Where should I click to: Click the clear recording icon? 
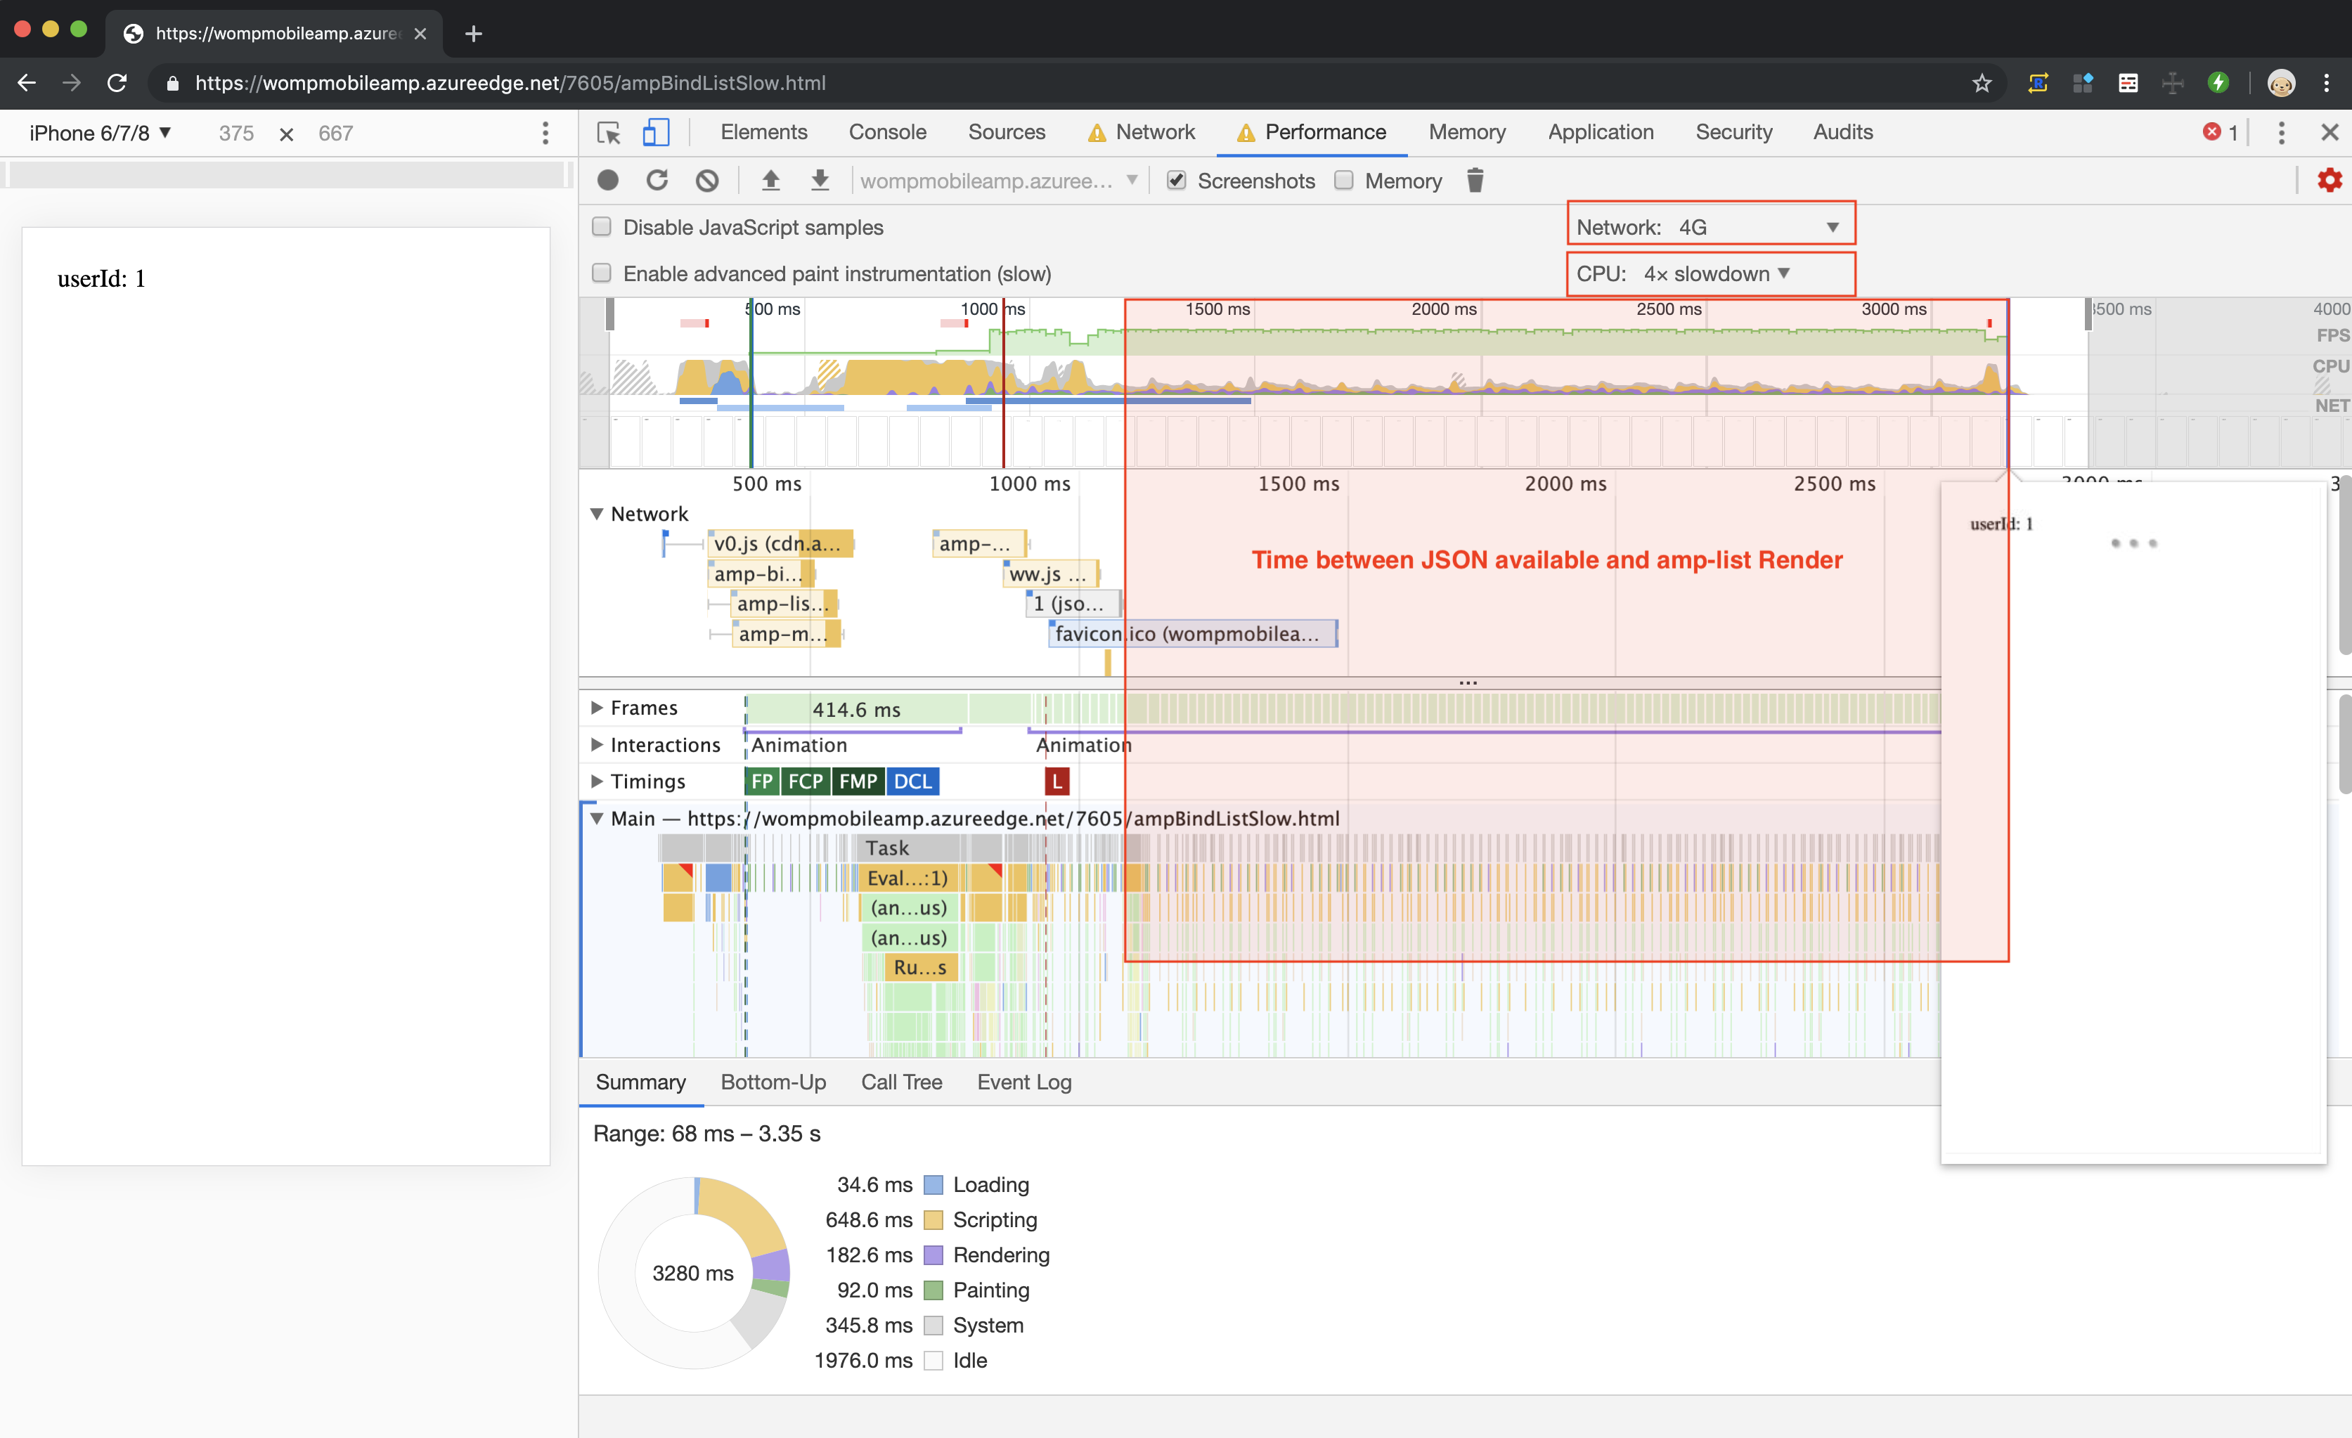point(706,181)
